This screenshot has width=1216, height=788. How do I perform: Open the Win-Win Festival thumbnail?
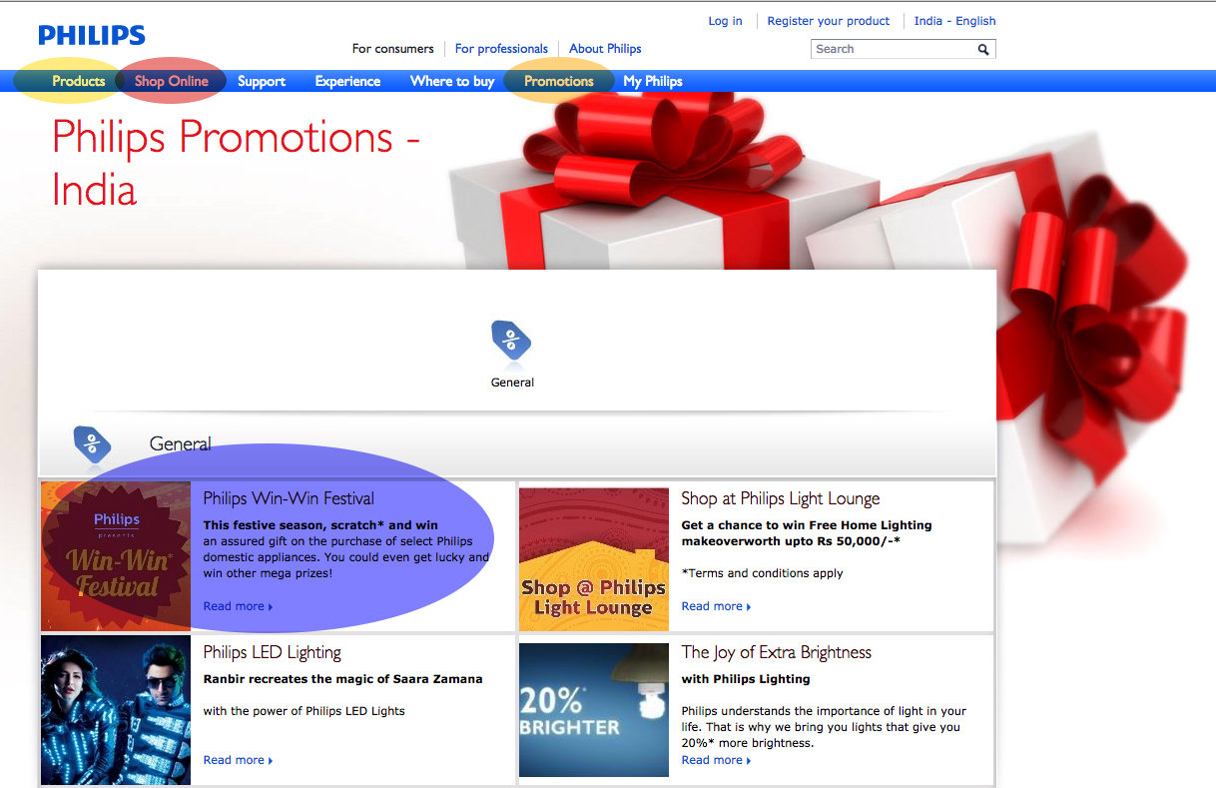(116, 556)
